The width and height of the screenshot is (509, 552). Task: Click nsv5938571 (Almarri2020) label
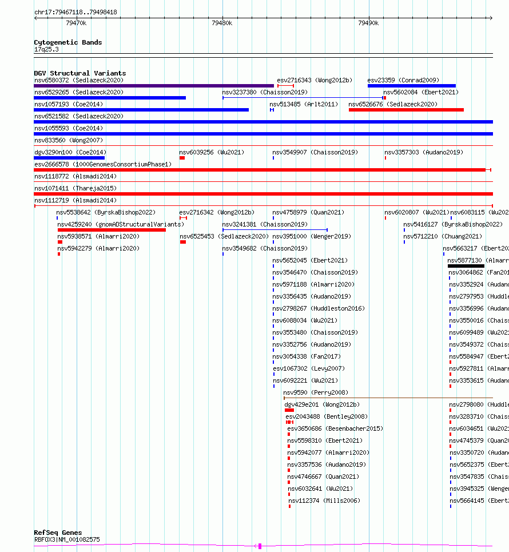[x=98, y=236]
